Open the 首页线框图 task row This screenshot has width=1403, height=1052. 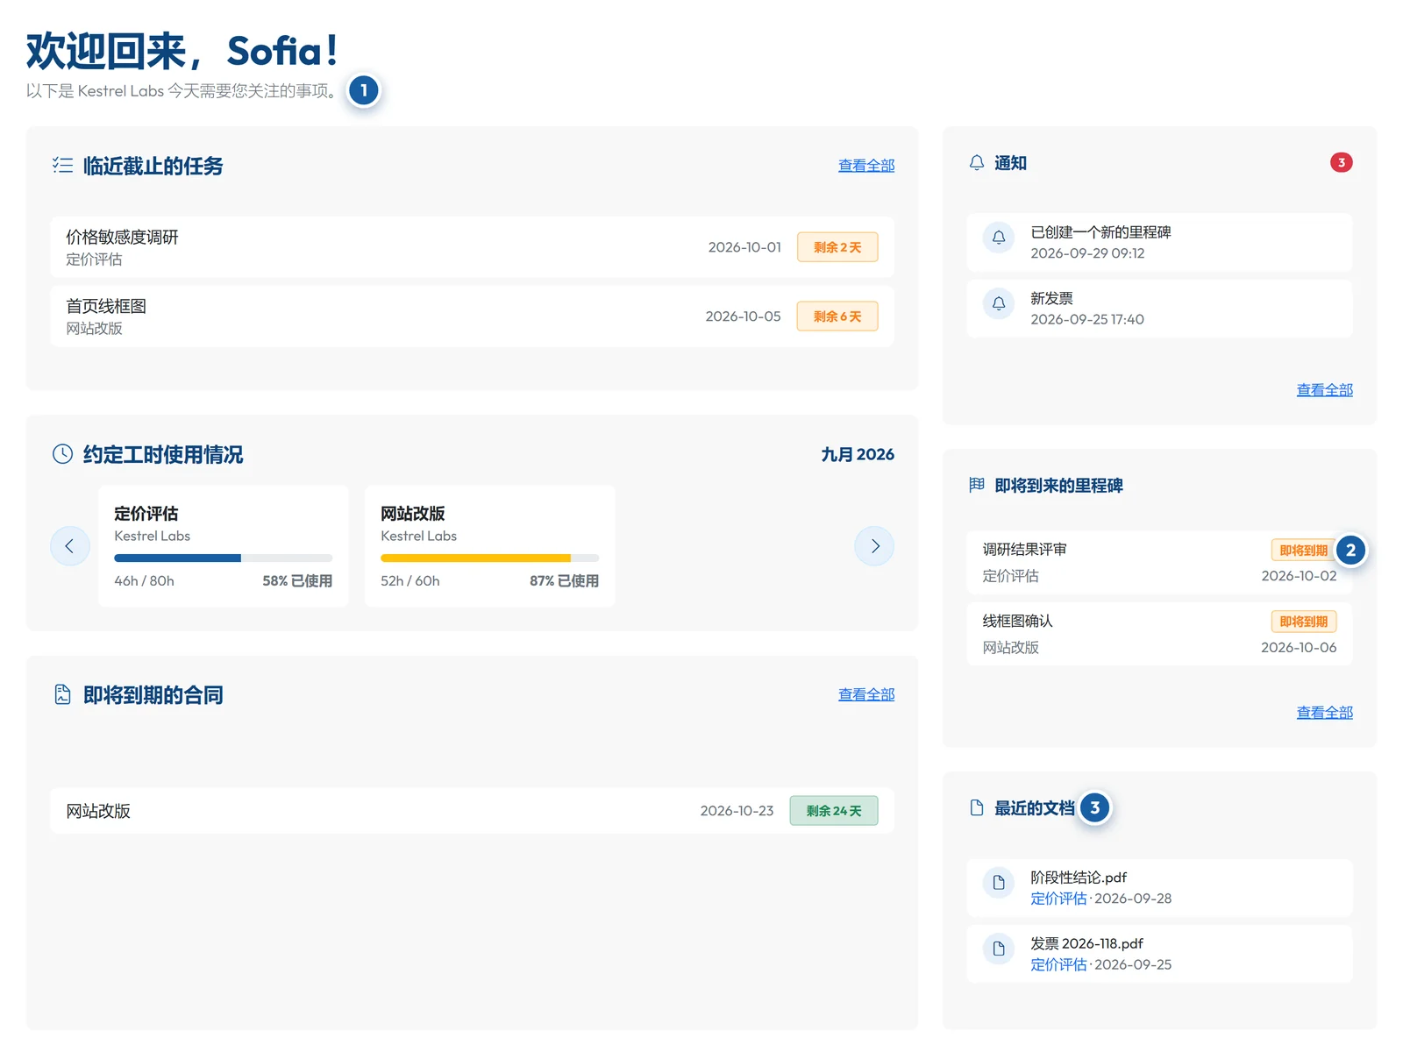[472, 316]
